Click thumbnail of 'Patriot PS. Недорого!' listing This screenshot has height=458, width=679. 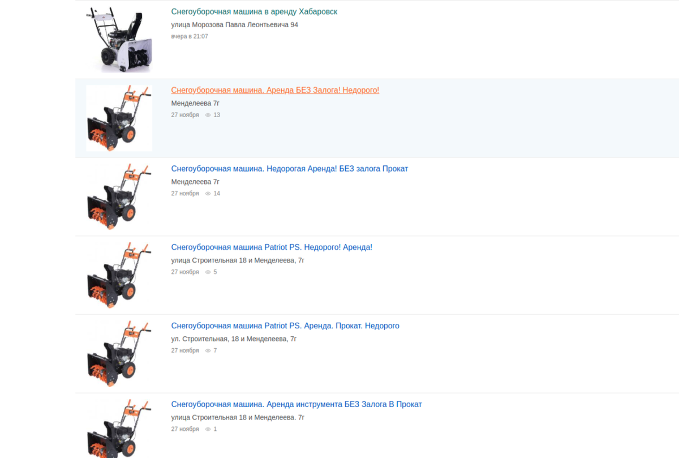click(x=119, y=276)
